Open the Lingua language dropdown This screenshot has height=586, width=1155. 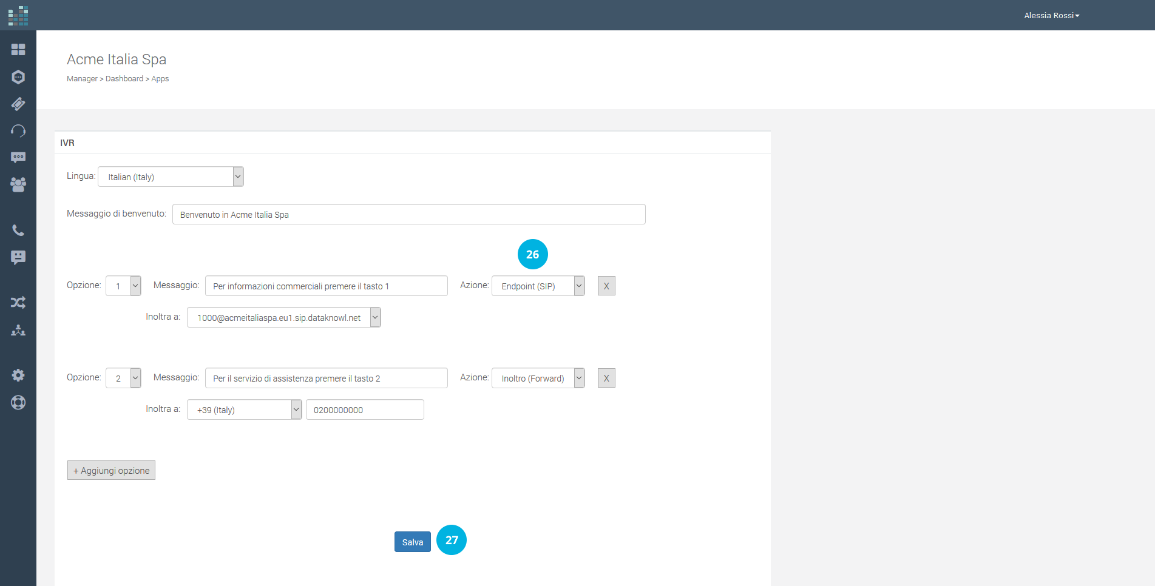pyautogui.click(x=171, y=177)
